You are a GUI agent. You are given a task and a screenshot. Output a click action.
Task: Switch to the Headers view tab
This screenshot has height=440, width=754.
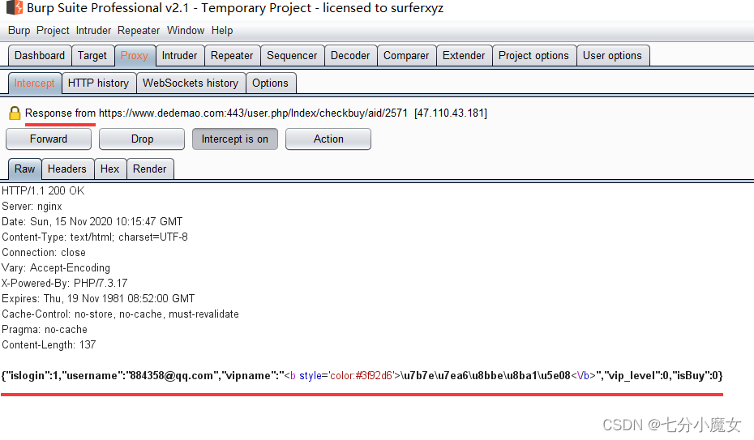(67, 169)
